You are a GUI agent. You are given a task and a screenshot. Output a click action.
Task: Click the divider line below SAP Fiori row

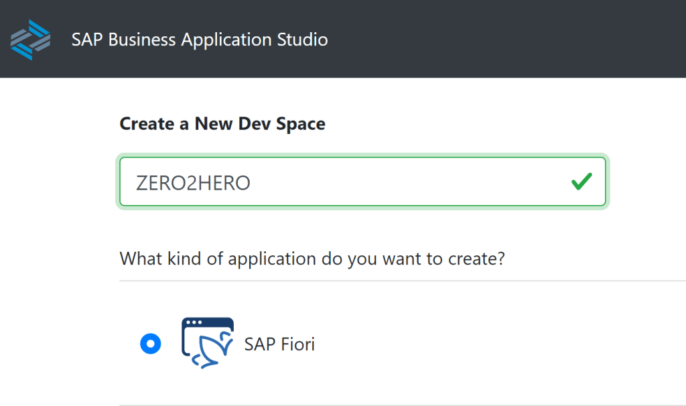tap(402, 405)
